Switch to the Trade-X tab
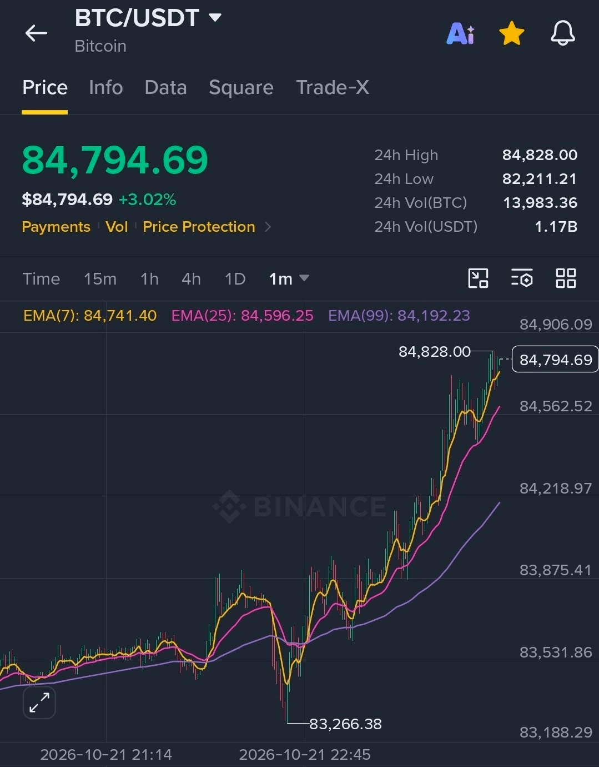 coord(333,88)
